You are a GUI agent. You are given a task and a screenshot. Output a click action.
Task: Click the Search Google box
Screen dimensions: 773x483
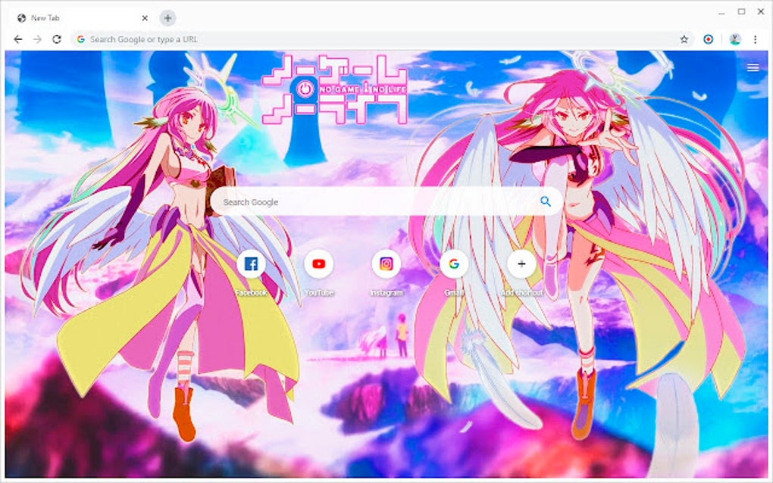pos(386,201)
